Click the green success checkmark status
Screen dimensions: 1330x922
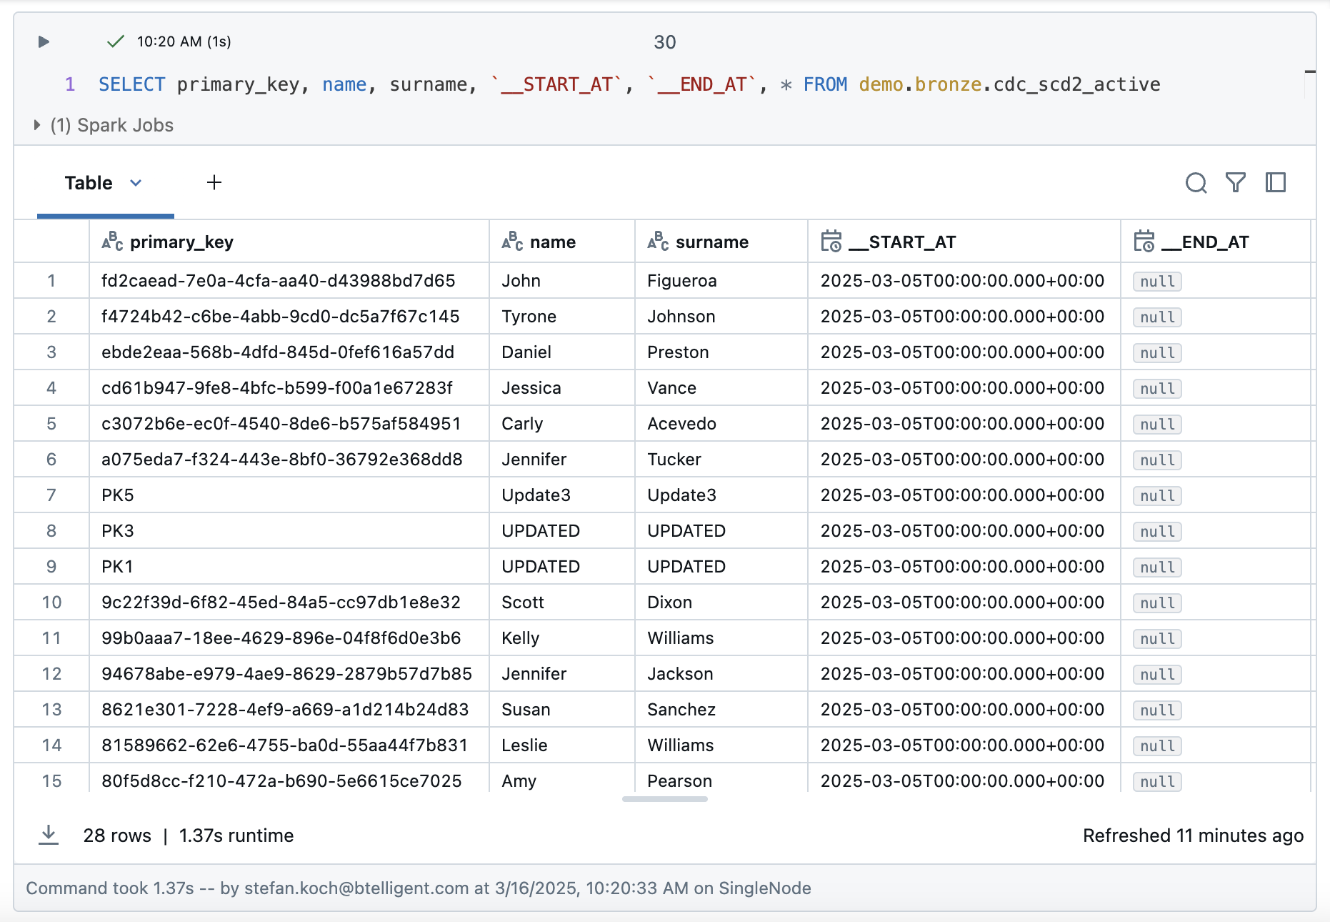[115, 41]
